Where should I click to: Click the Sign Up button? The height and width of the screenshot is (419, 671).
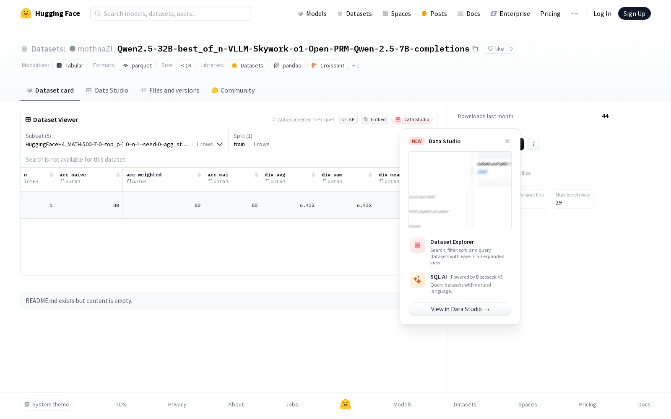click(634, 13)
